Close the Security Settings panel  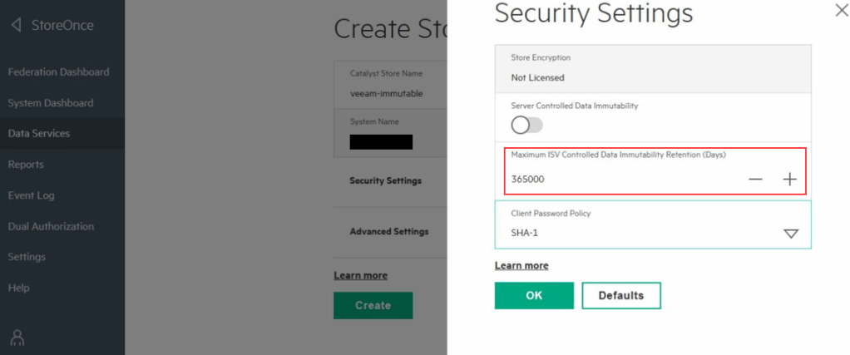[x=840, y=10]
